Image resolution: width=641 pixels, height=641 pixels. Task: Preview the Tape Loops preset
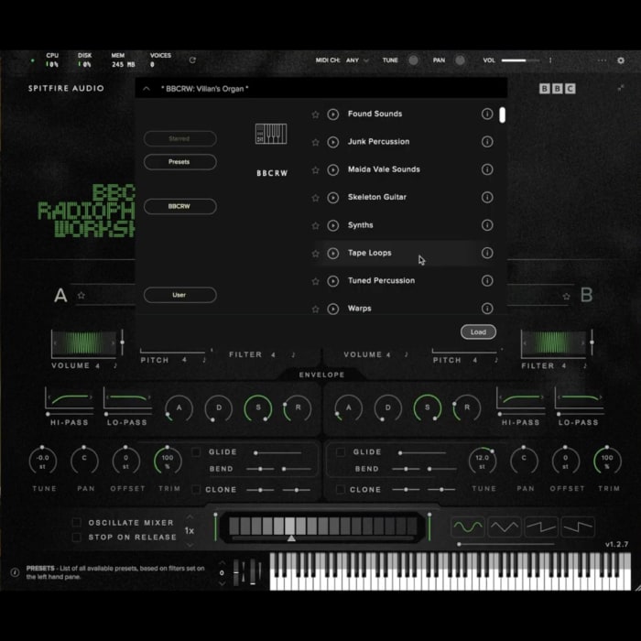click(x=332, y=254)
